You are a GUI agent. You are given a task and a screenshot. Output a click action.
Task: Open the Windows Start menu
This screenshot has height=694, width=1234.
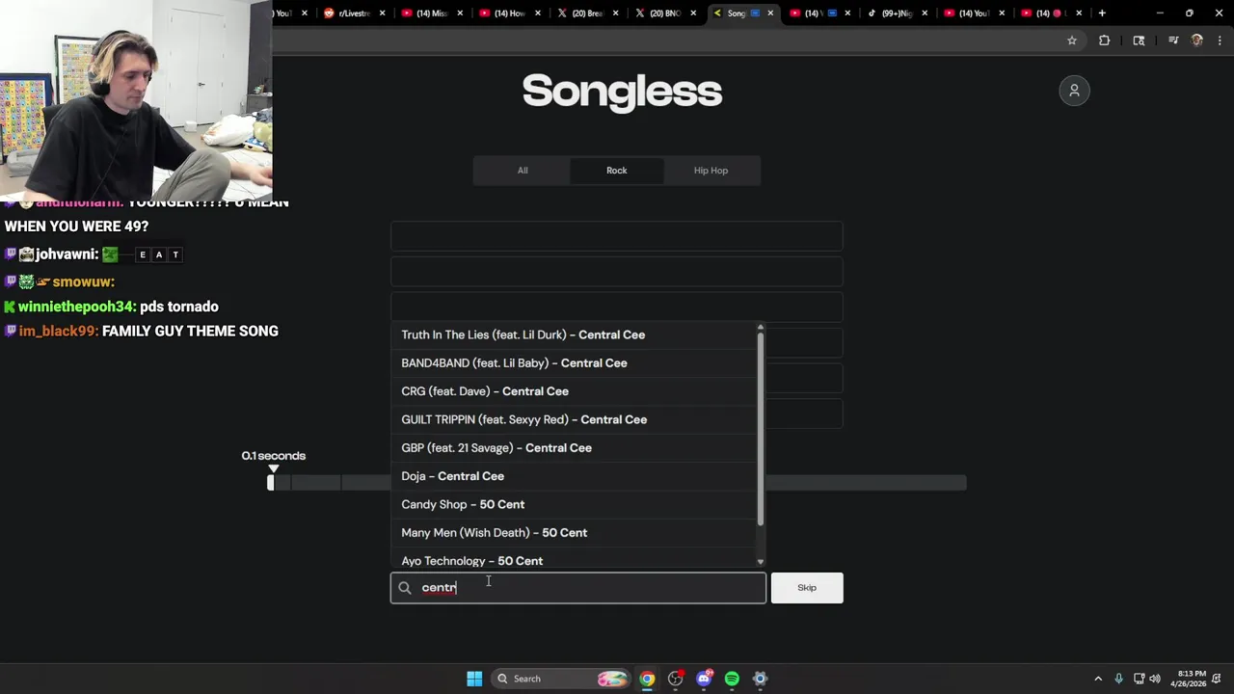pyautogui.click(x=474, y=679)
